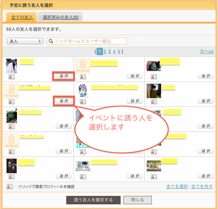This screenshot has height=209, width=218.
Task: Open the 友人 category dropdown
Action: (x=25, y=41)
